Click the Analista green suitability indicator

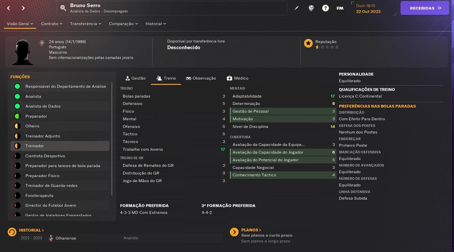(17, 96)
